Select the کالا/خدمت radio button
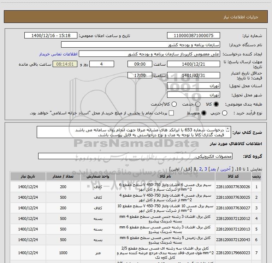Viewport: 272px width, 263px height. 174,104
